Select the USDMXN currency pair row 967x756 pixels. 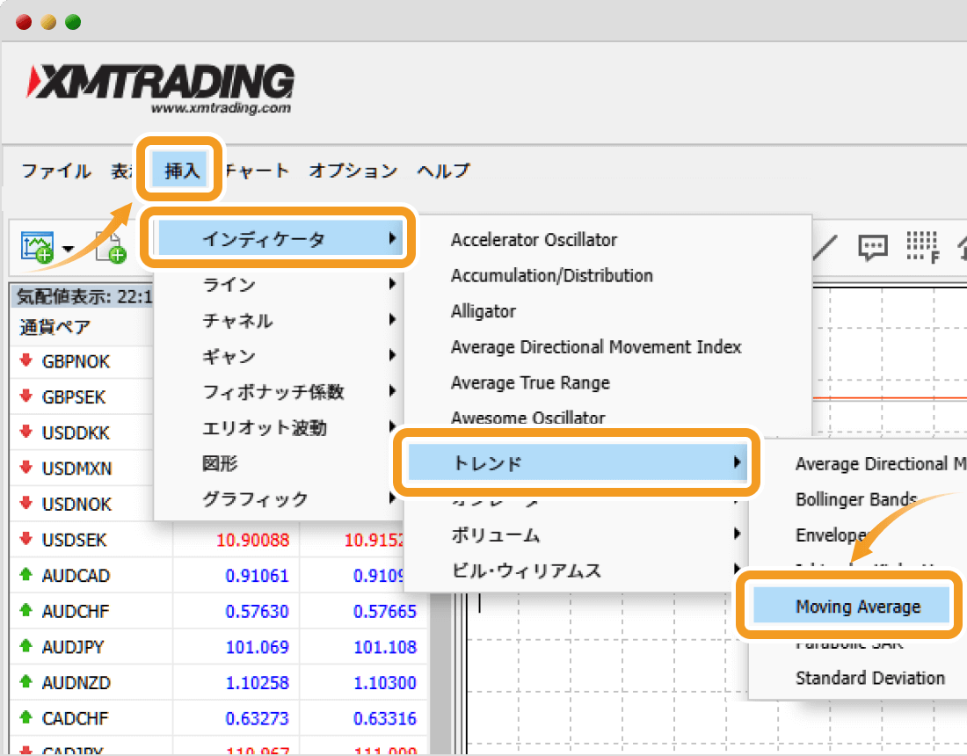(x=82, y=469)
